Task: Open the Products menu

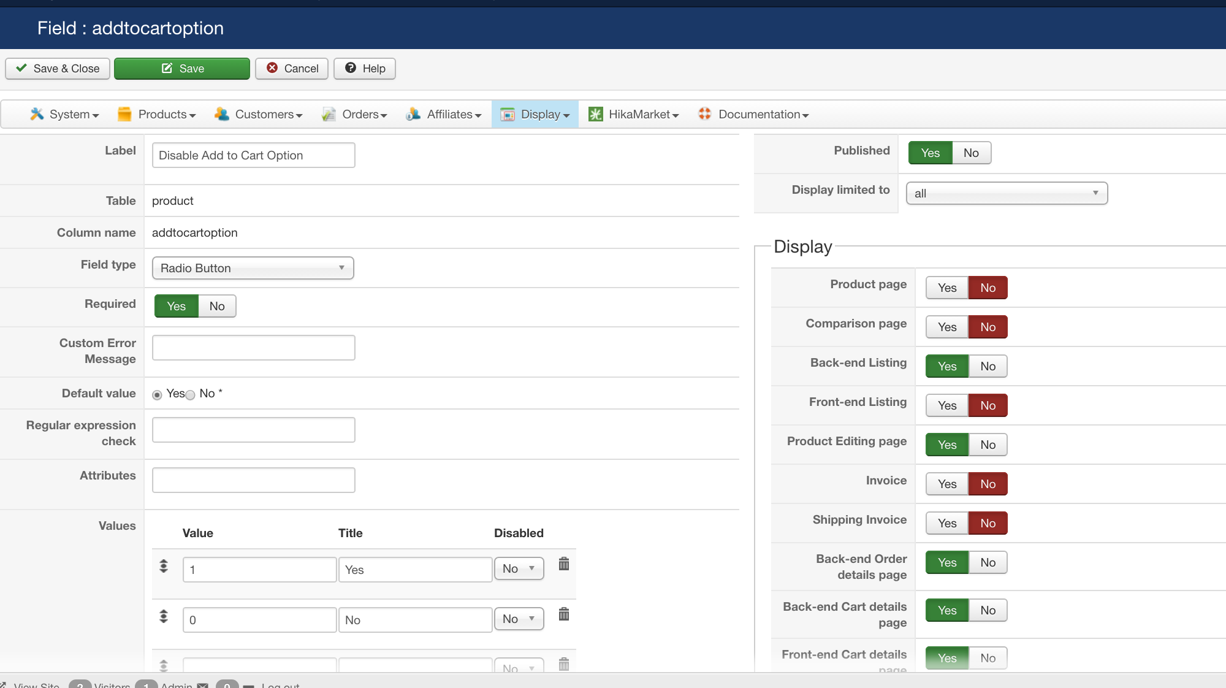Action: click(157, 114)
